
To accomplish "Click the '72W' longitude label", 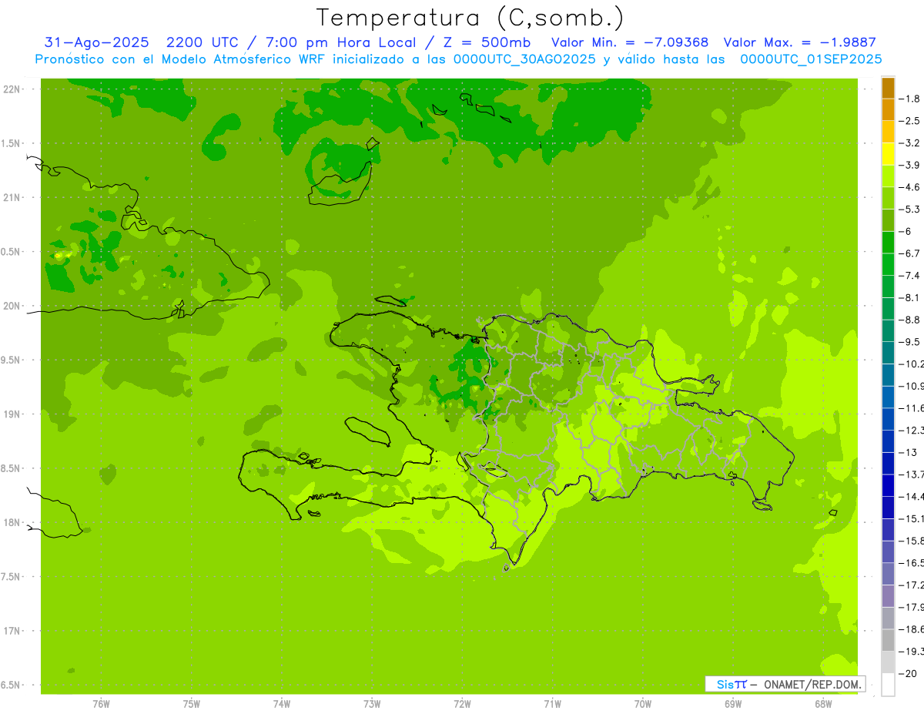I will (x=462, y=704).
